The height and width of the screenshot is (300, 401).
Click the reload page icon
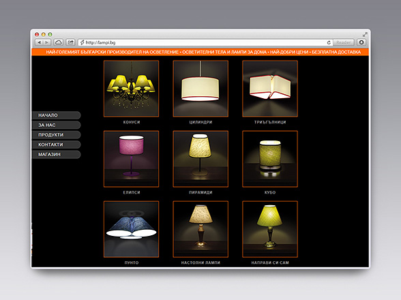coord(329,42)
